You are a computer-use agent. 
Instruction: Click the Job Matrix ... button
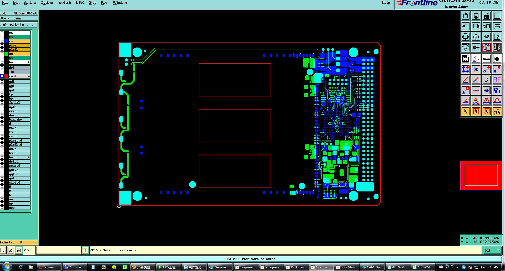click(x=19, y=25)
